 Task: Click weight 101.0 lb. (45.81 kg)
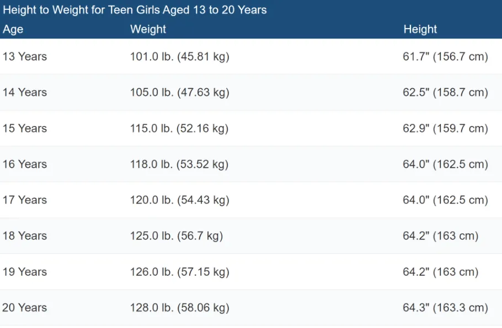(180, 57)
